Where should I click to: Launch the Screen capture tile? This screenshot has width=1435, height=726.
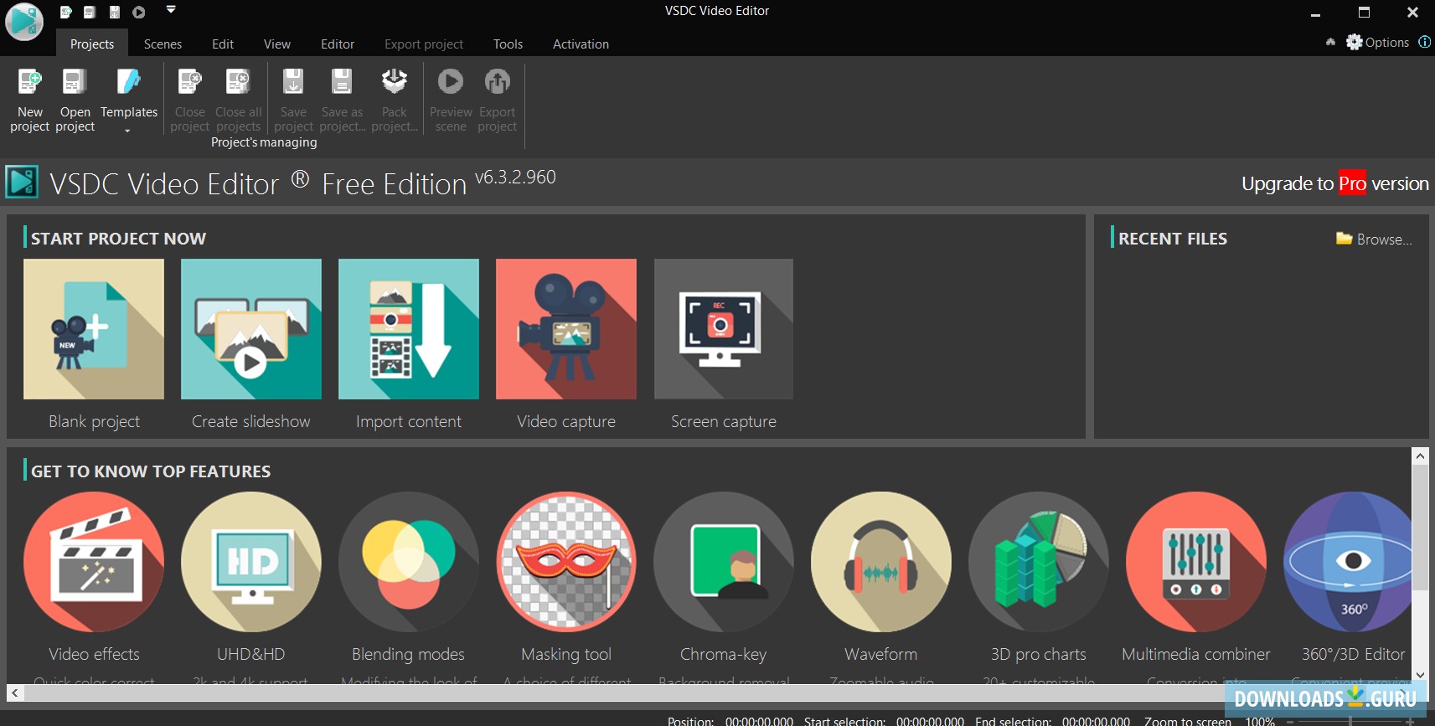pos(724,329)
